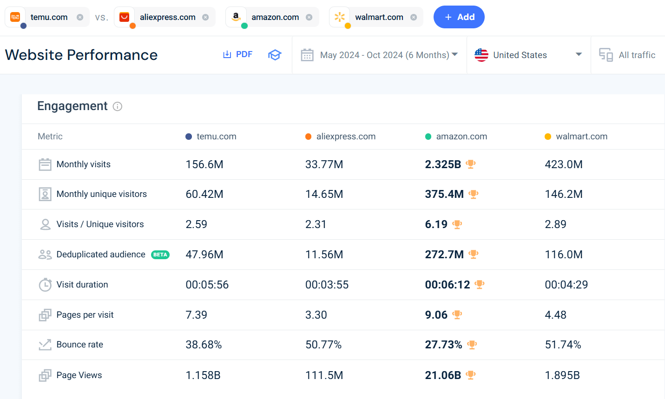
Task: Click the graduation cap learning icon
Action: [x=275, y=55]
